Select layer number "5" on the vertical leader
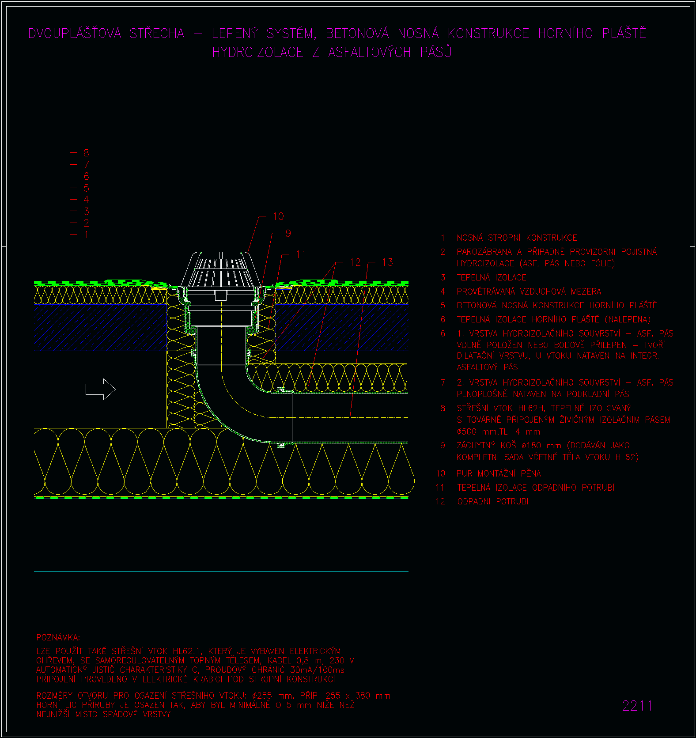Viewport: 696px width, 738px height. 86,188
